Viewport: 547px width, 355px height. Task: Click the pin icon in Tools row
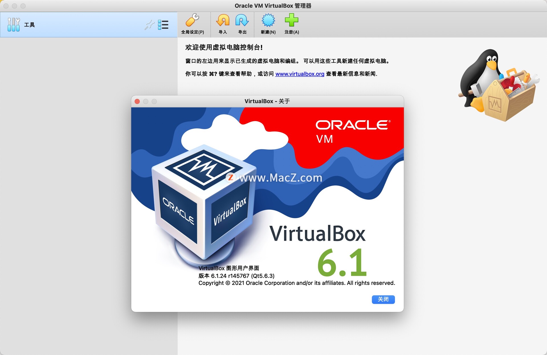tap(149, 25)
